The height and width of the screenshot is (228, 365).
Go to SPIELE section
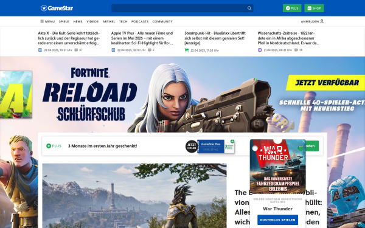pyautogui.click(x=64, y=21)
